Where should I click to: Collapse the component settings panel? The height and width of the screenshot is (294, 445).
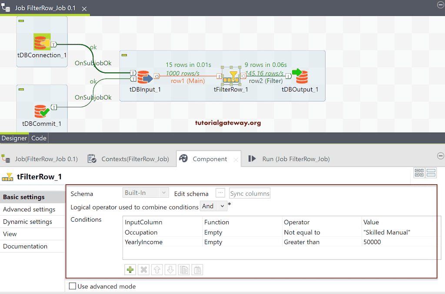pyautogui.click(x=441, y=155)
